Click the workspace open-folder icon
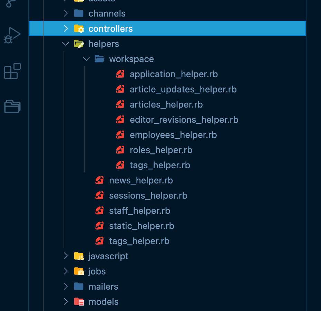 [x=99, y=59]
